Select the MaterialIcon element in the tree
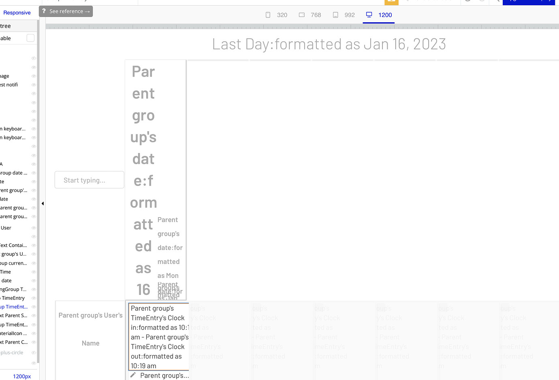Image resolution: width=559 pixels, height=380 pixels. coord(16,333)
